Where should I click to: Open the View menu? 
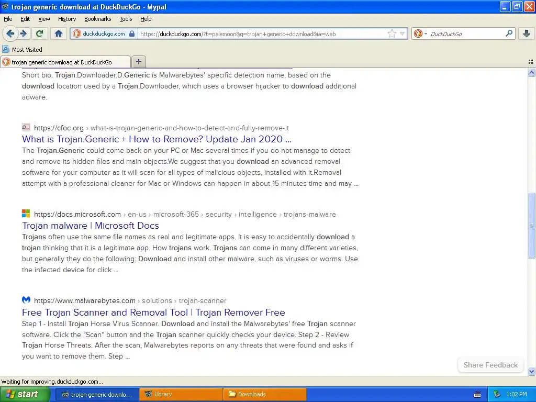tap(44, 19)
